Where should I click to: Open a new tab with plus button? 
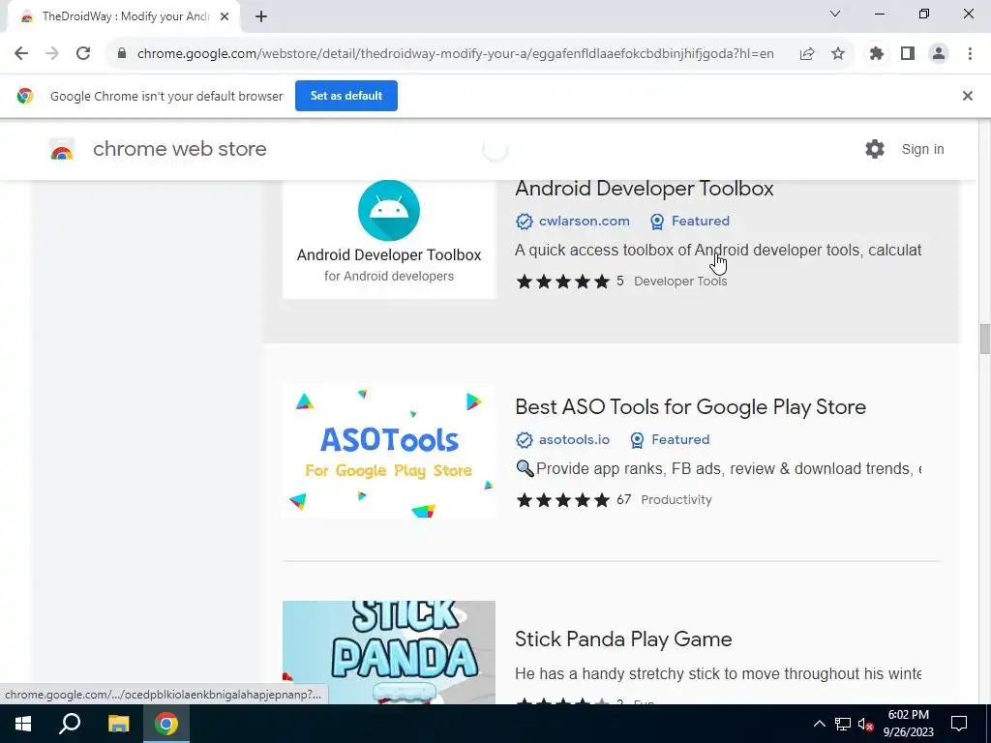(x=261, y=16)
